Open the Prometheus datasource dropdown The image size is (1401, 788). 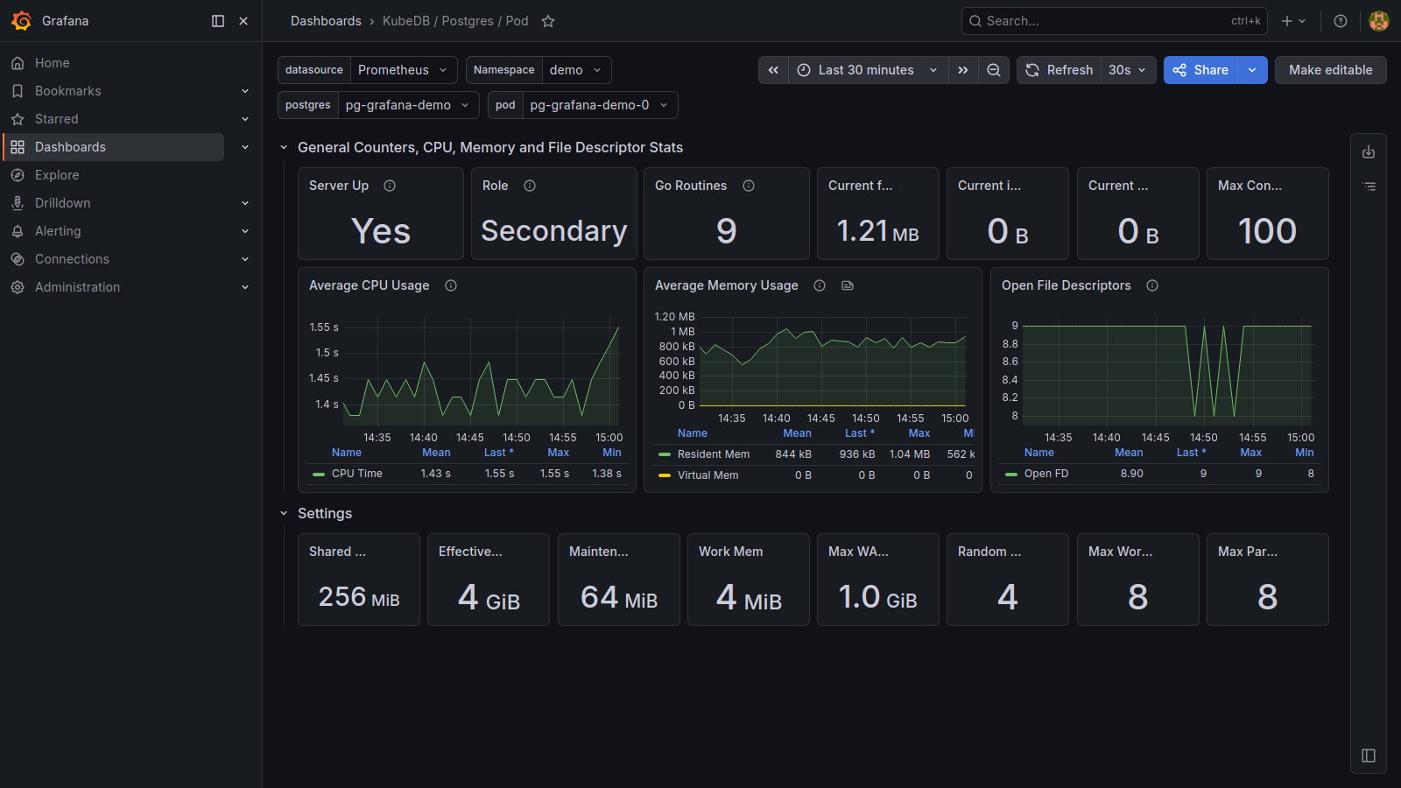click(x=404, y=70)
